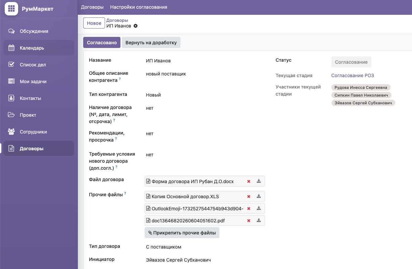Click the Согласование status badge

(351, 62)
